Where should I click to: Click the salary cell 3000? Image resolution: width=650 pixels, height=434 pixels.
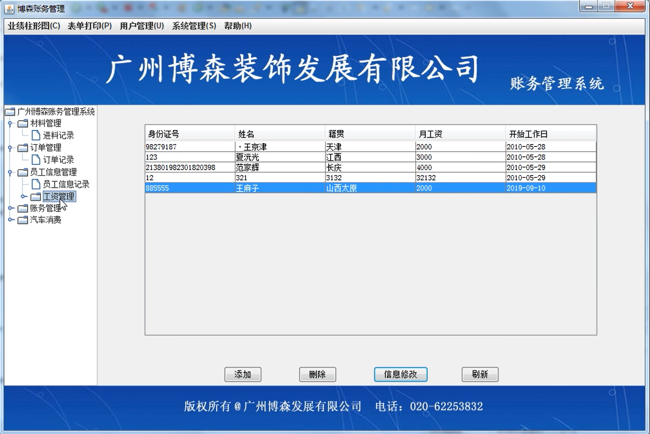pyautogui.click(x=461, y=157)
